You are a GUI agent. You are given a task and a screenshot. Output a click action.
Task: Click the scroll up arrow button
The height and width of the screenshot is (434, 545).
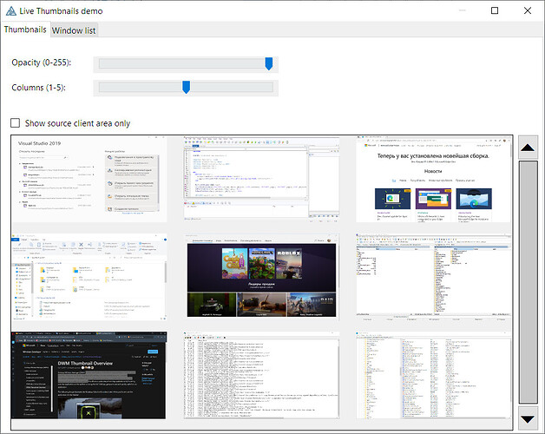click(527, 148)
